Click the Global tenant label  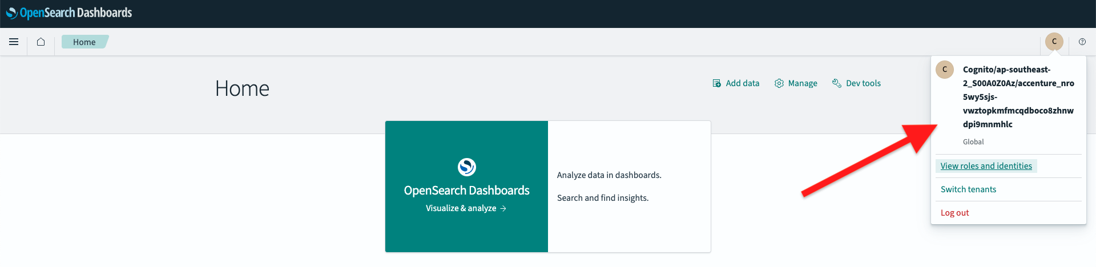point(973,142)
